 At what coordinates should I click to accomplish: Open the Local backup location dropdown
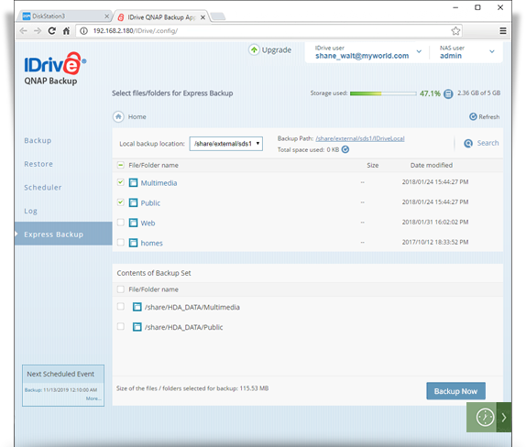(225, 144)
